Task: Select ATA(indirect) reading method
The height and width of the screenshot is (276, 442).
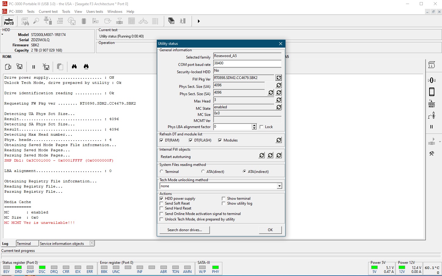Action: pos(245,171)
